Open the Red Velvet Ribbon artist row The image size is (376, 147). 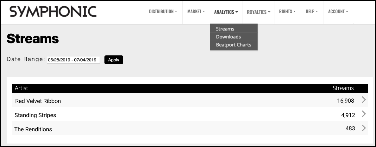pyautogui.click(x=190, y=100)
